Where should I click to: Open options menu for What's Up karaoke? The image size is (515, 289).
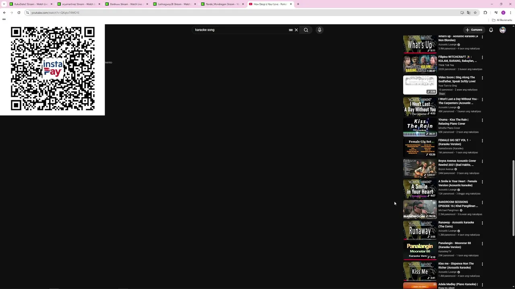pos(482,37)
